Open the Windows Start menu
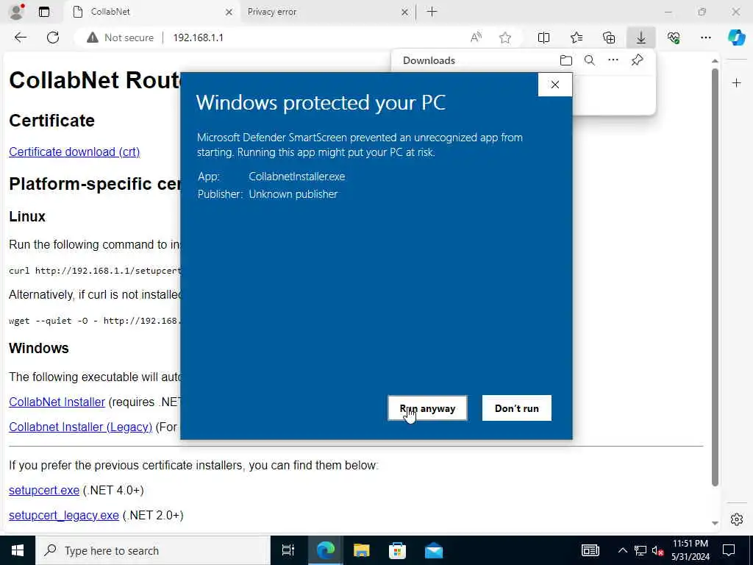 click(18, 550)
